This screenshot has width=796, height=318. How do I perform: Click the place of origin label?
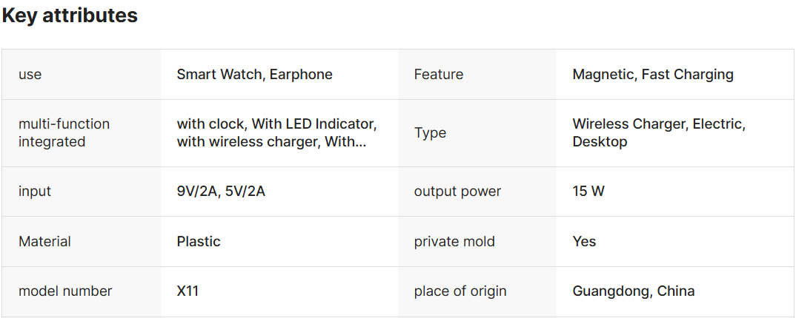460,291
